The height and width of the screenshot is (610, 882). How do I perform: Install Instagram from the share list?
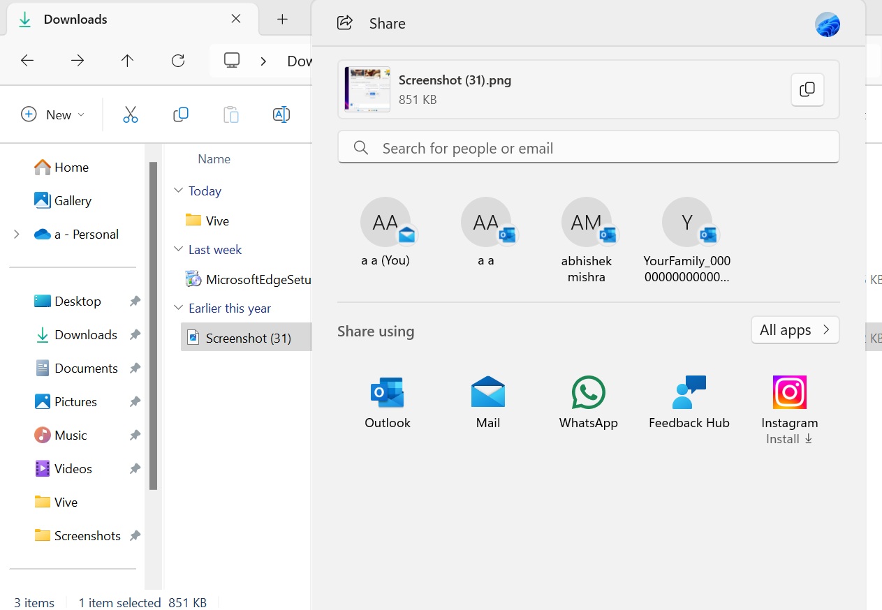790,410
